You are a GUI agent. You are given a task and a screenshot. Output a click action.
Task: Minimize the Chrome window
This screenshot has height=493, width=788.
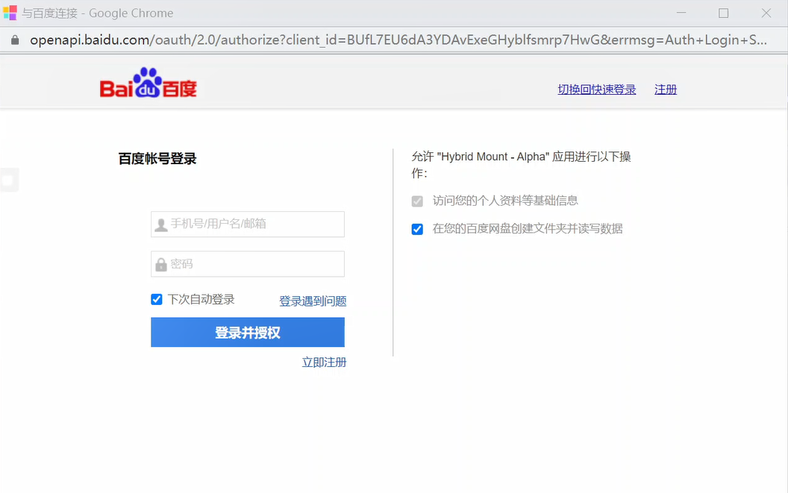681,13
